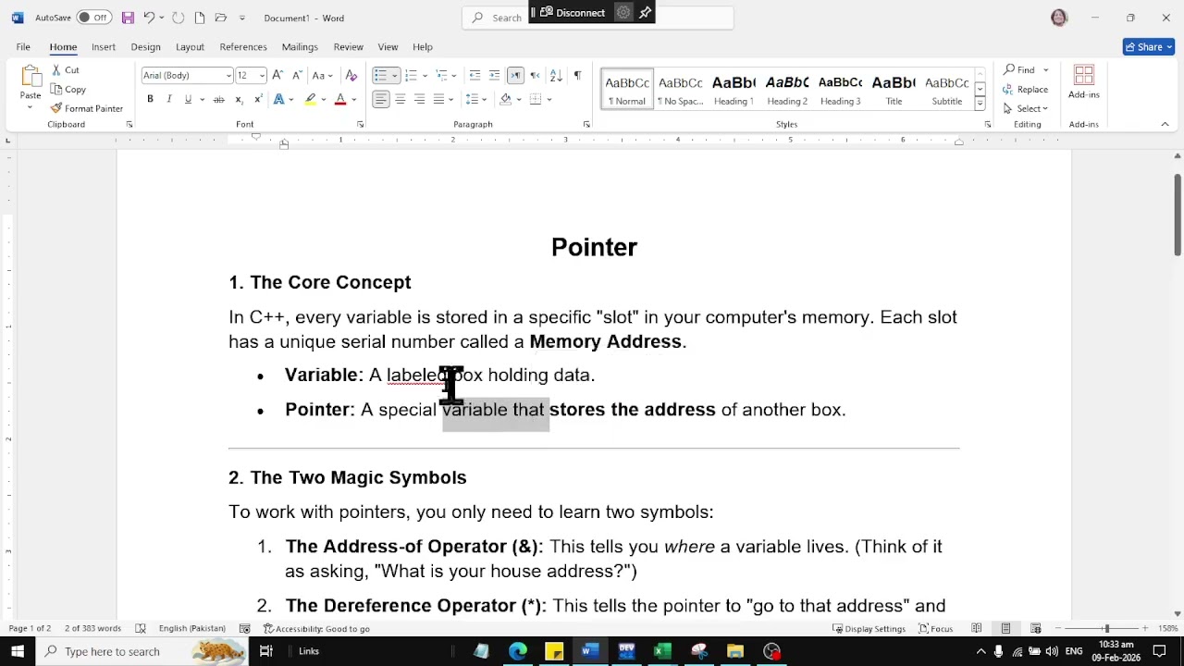Apply yellow text highlight color

(x=311, y=99)
